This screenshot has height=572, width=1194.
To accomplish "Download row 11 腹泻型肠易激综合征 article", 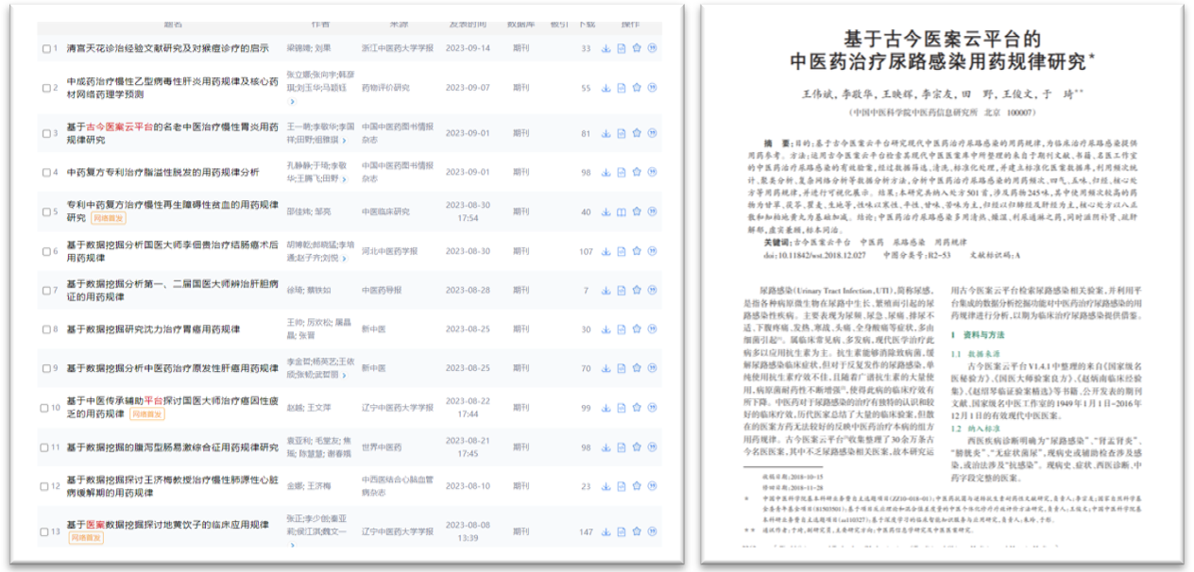I will click(606, 446).
